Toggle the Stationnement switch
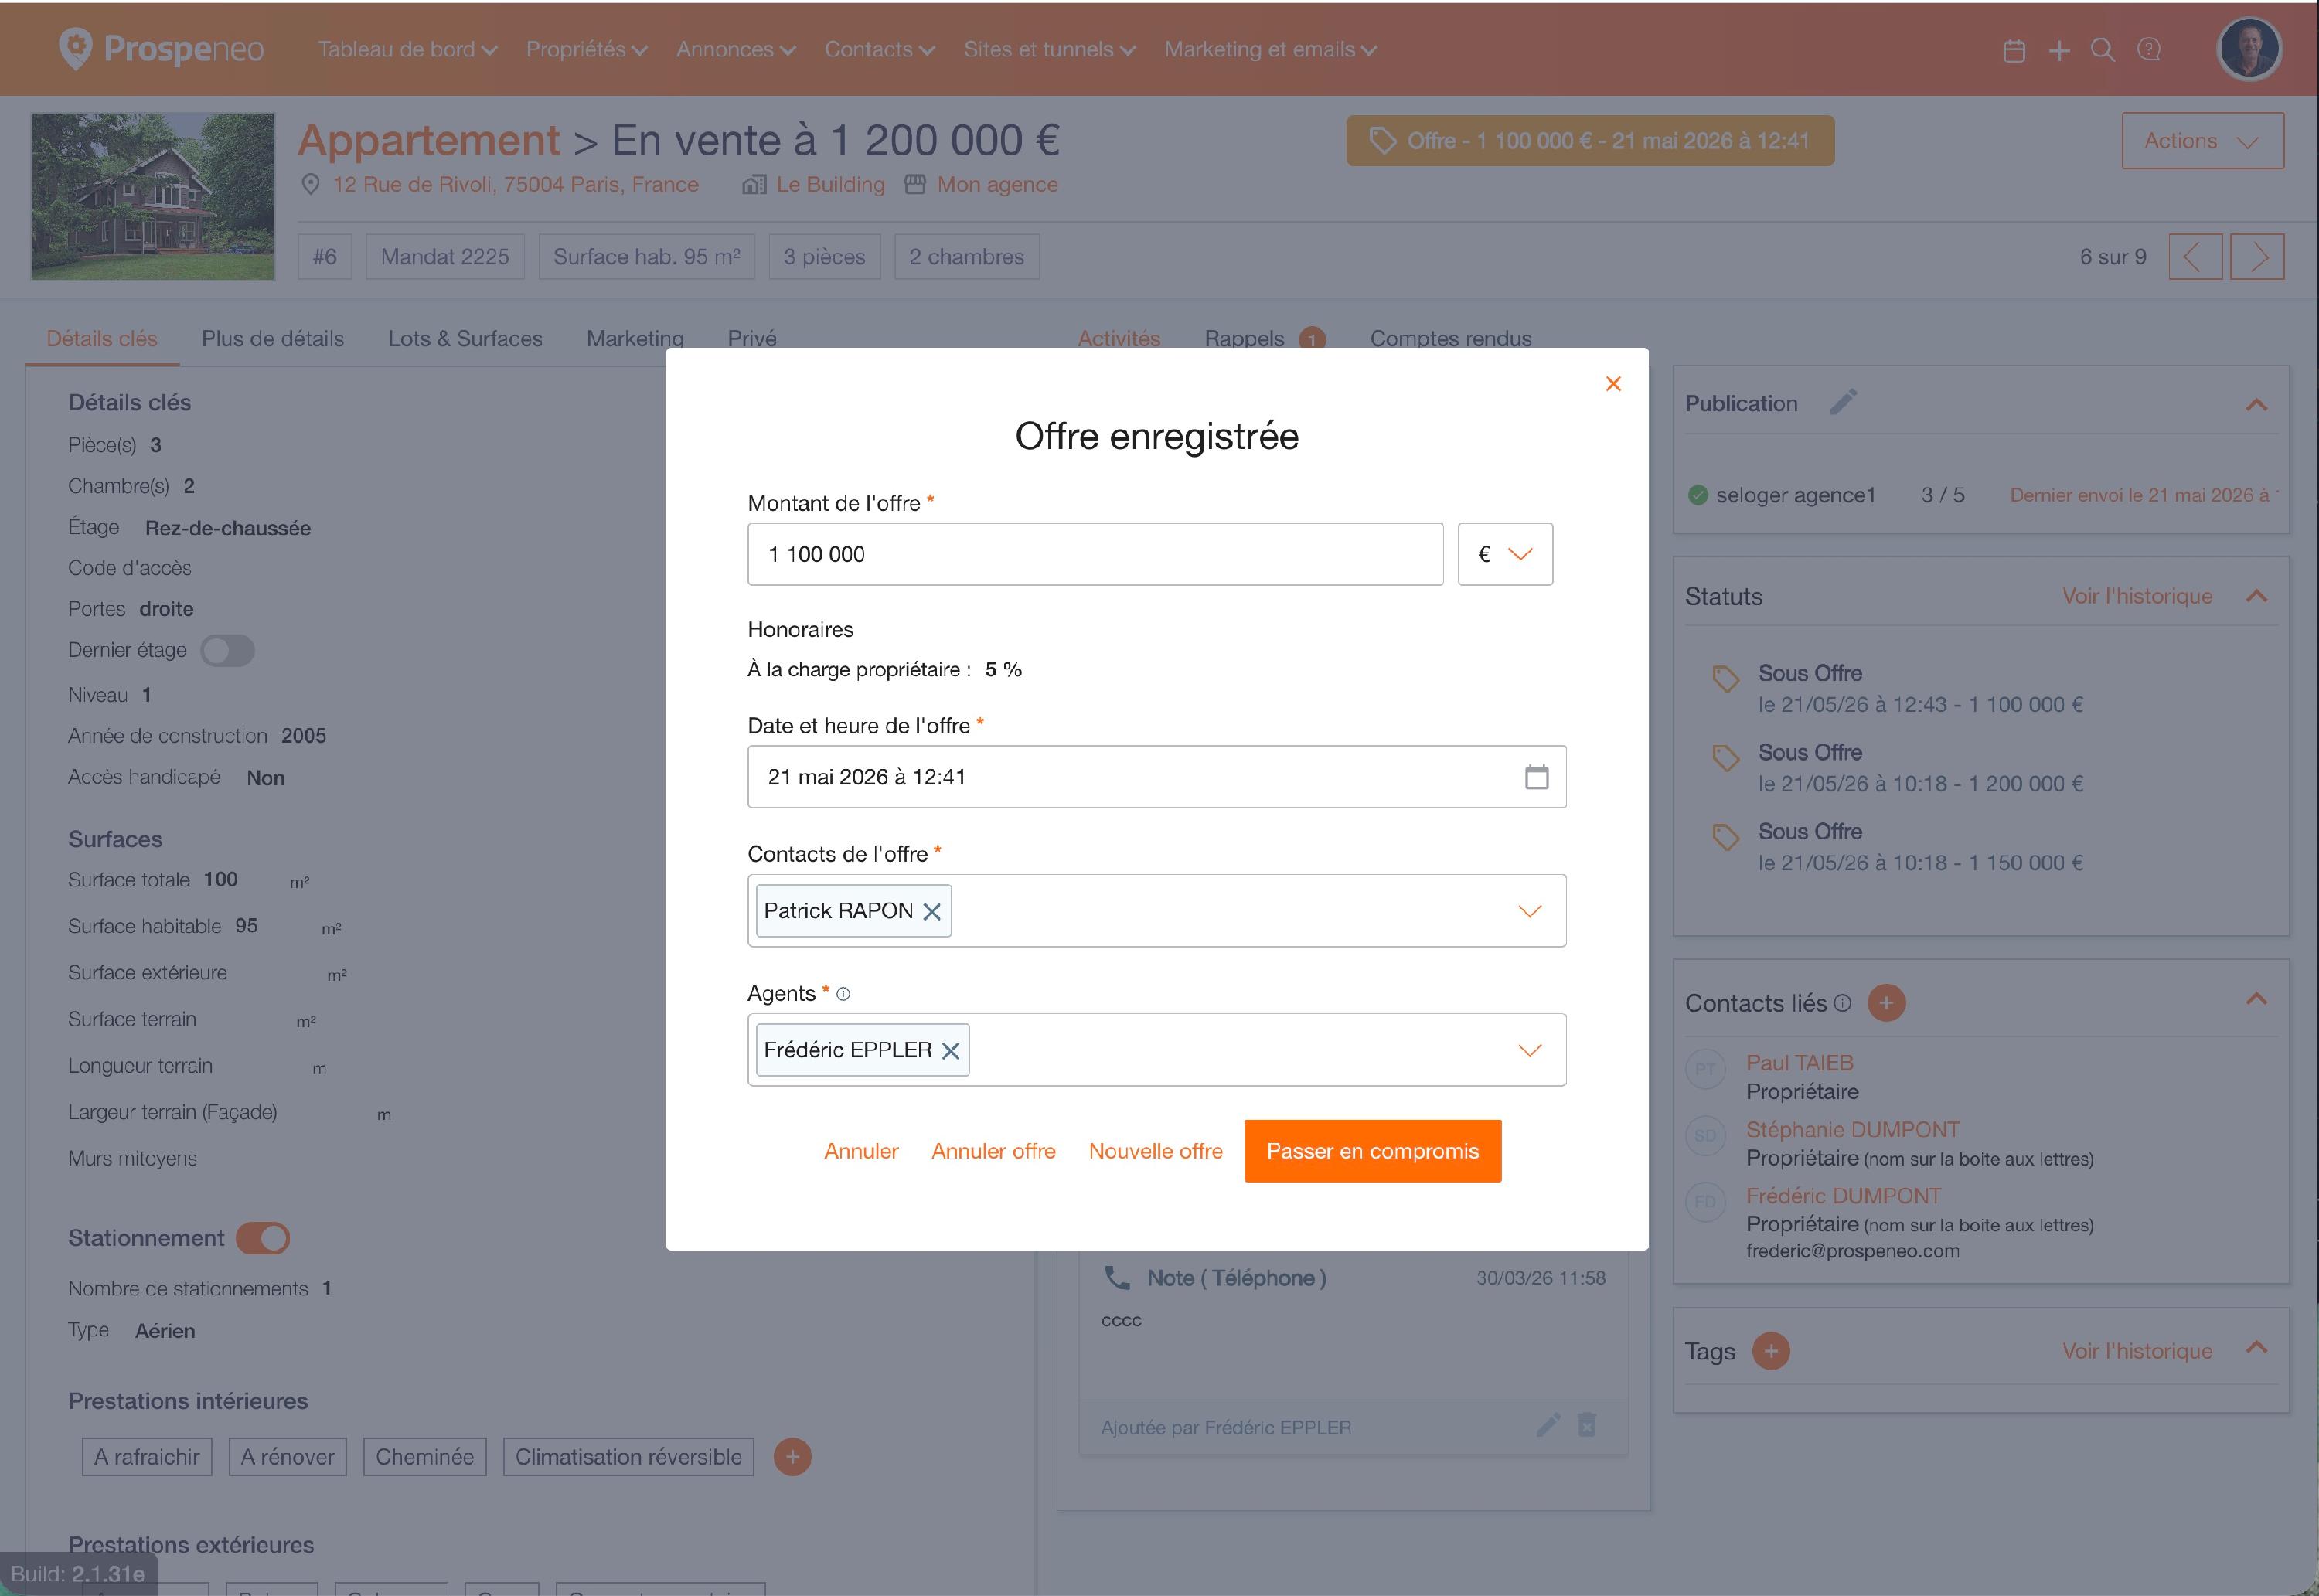This screenshot has height=1596, width=2319. point(263,1238)
